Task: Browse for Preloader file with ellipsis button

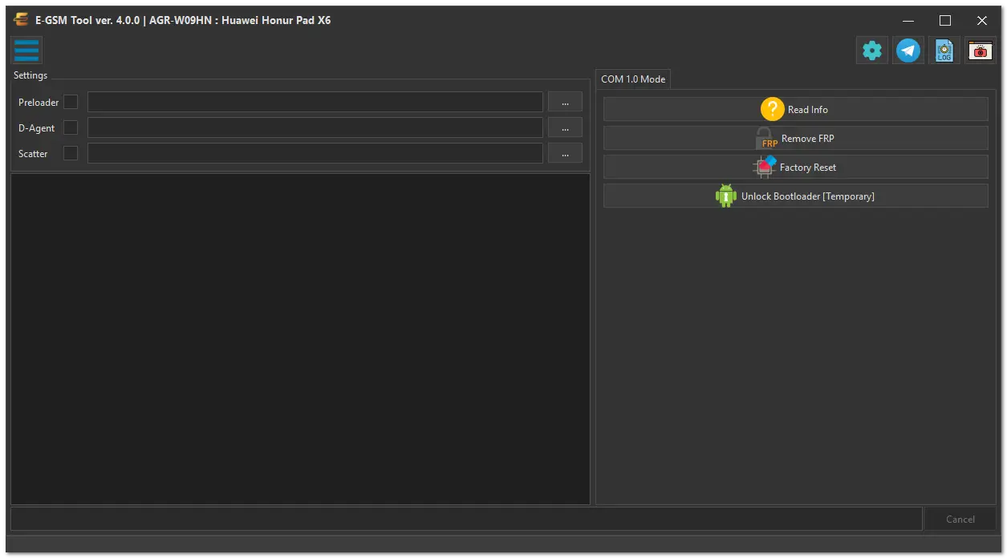Action: pos(565,102)
